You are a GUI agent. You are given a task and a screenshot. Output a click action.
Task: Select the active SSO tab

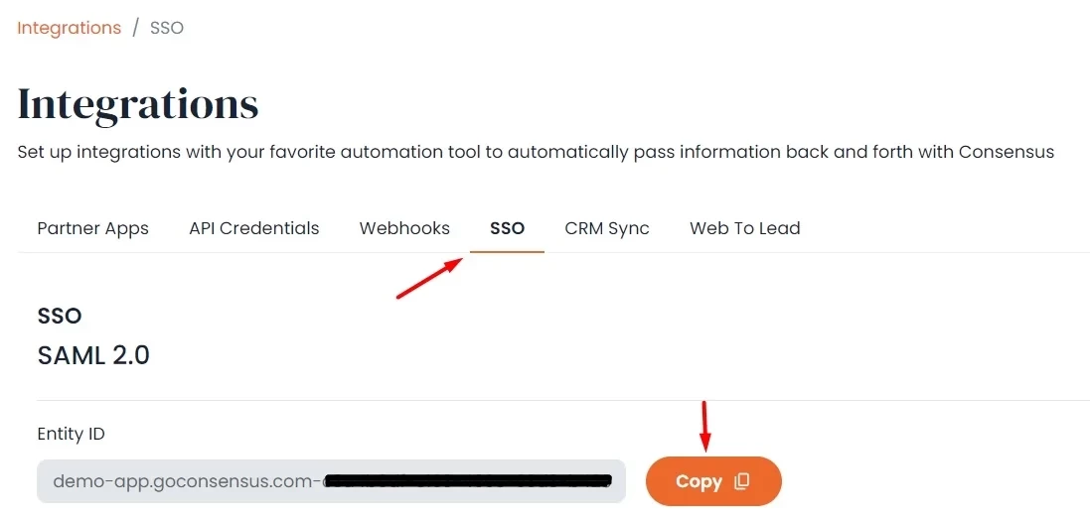(507, 228)
